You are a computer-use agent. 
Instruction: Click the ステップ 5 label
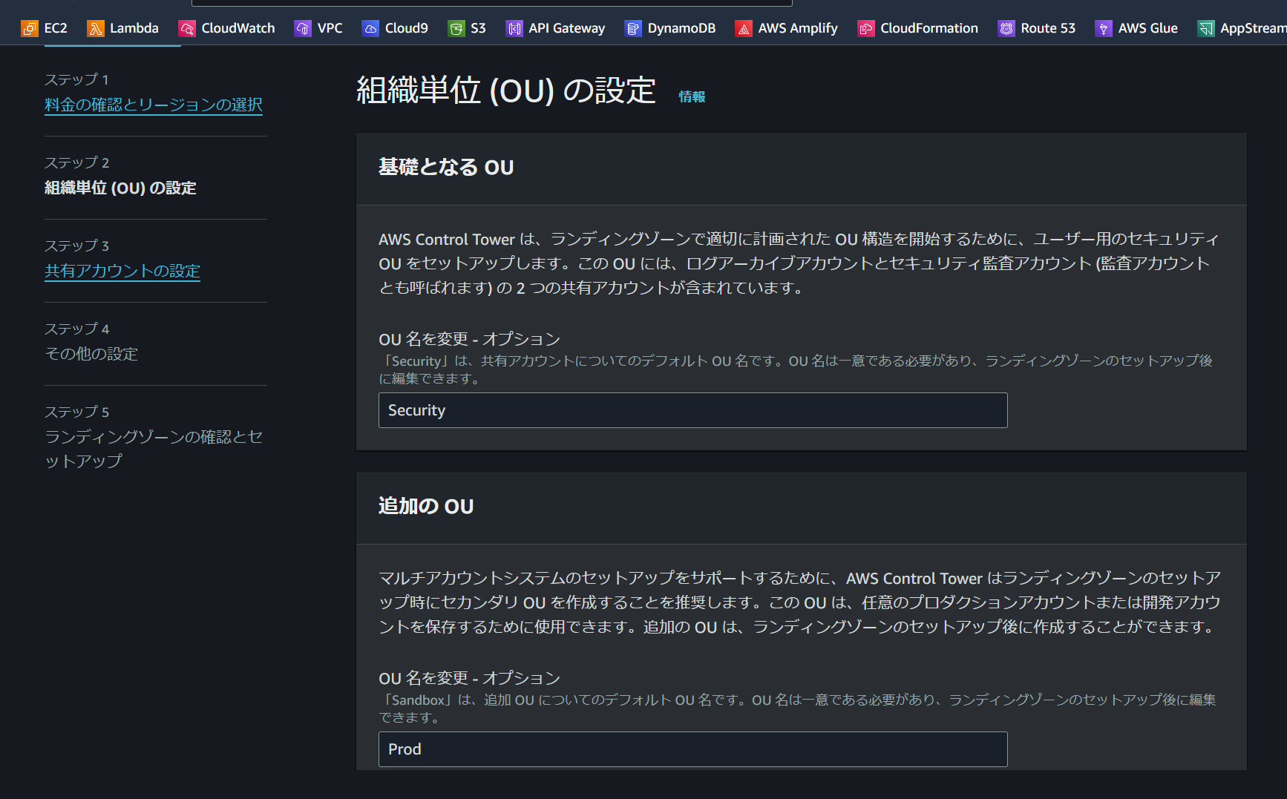click(x=76, y=412)
